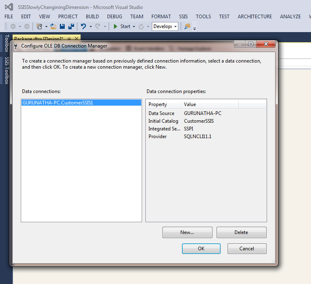Expand the Start button dropdown arrow
This screenshot has width=311, height=284.
pos(134,26)
